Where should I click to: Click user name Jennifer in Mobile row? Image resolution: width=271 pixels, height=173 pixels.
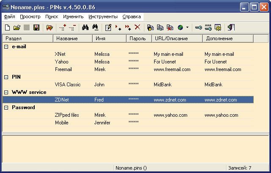(x=102, y=123)
